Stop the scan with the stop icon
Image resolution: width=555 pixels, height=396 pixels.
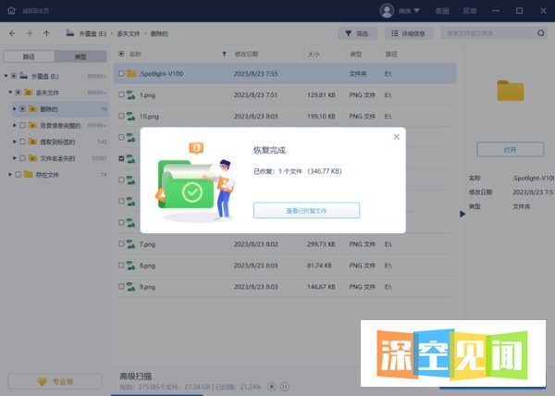(271, 387)
